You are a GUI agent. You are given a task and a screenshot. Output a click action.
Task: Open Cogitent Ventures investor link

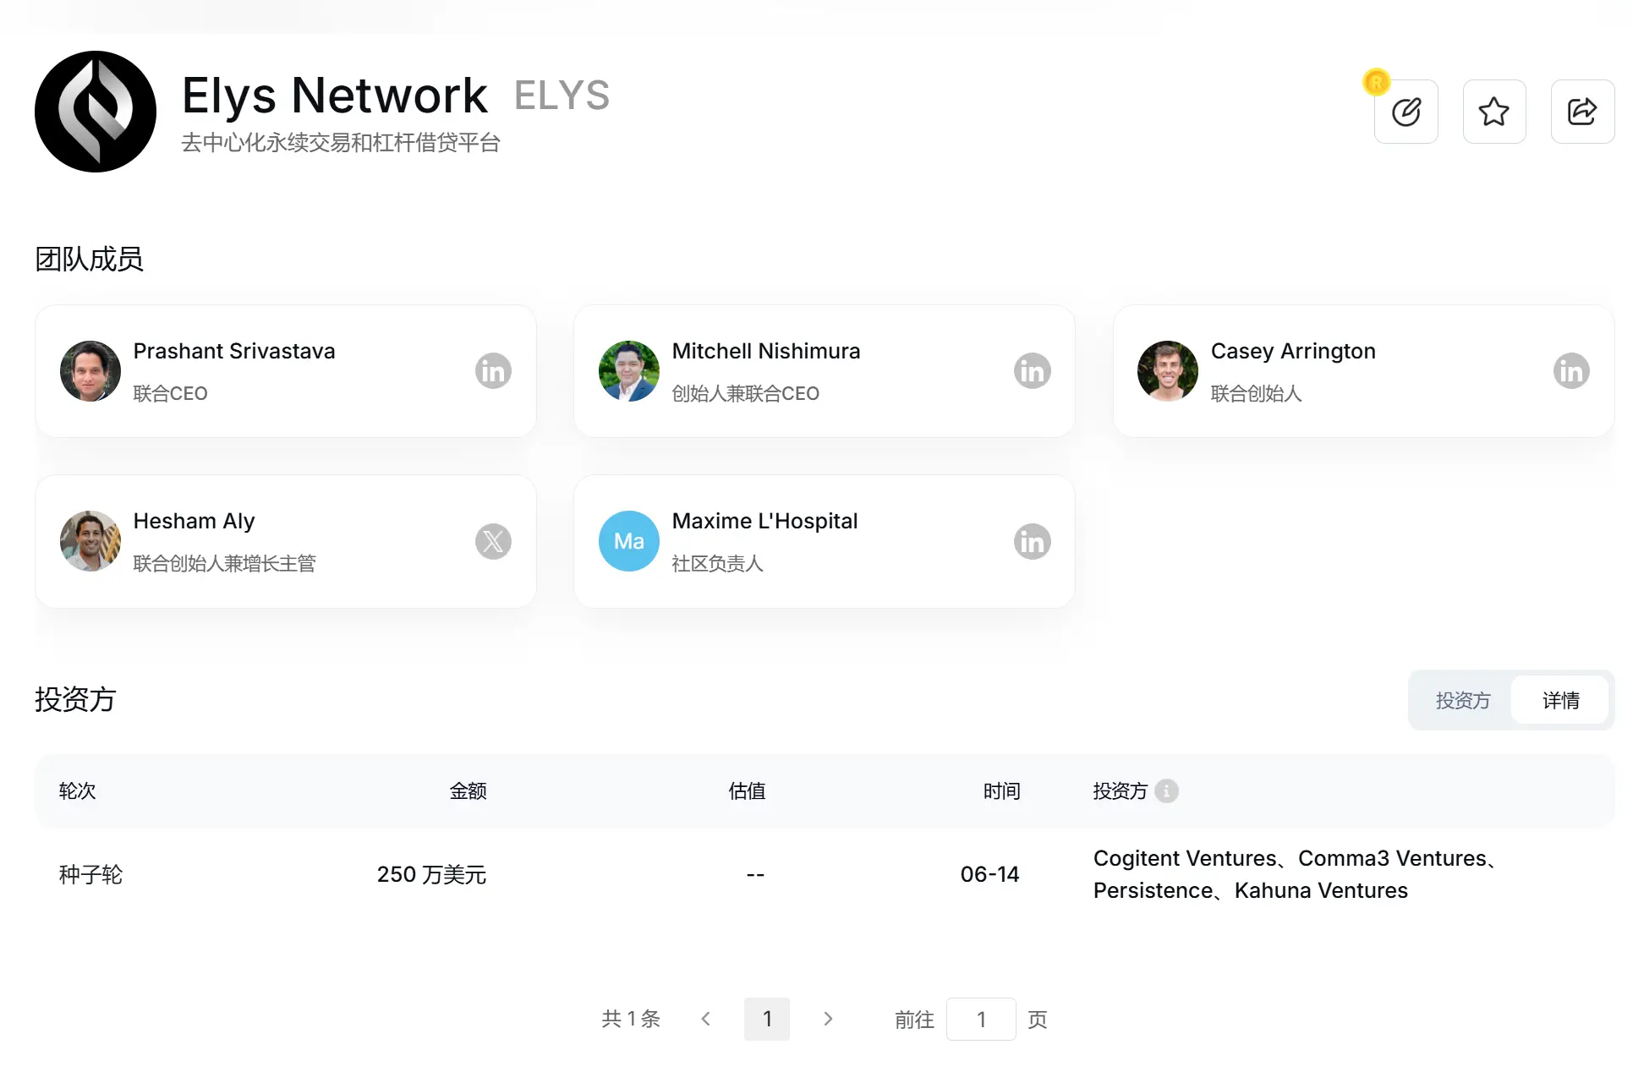(1184, 858)
